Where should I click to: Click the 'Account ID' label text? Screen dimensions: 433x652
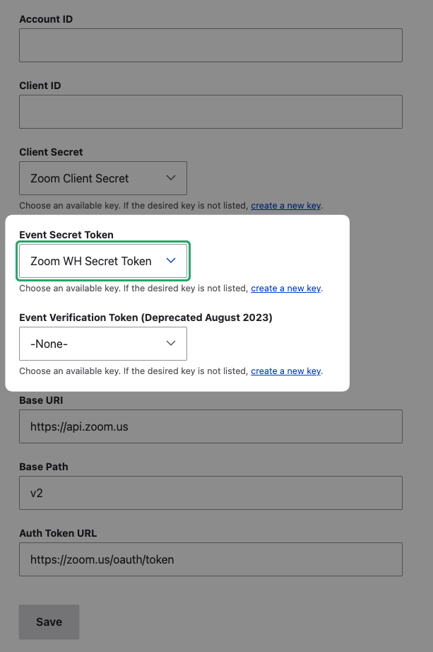click(x=46, y=19)
